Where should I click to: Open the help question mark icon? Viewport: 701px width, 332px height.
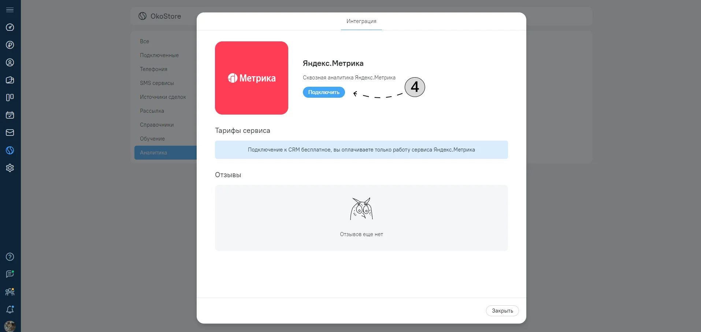(10, 257)
